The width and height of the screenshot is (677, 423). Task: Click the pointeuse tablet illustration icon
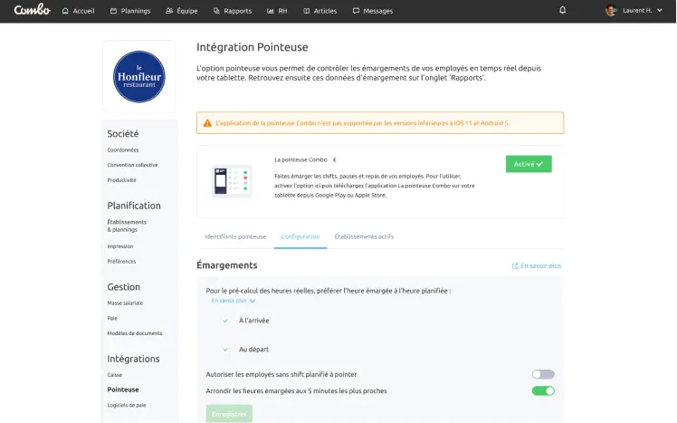232,181
